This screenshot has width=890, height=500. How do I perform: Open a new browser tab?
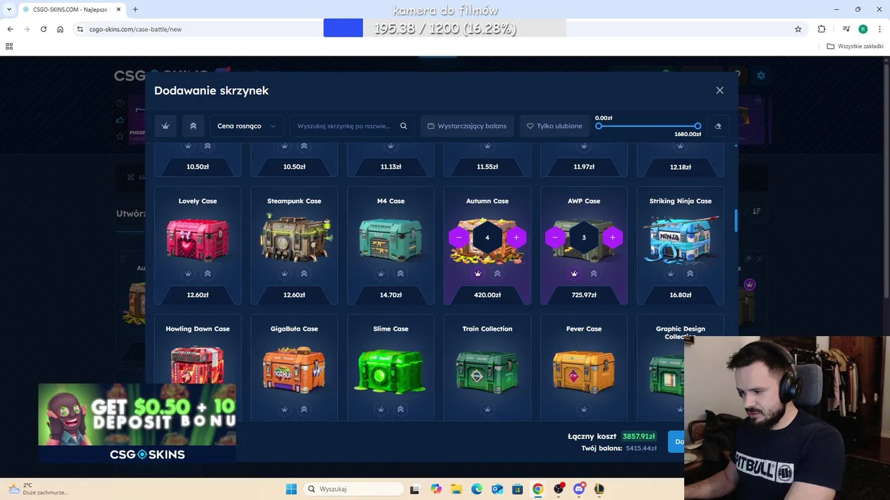[x=135, y=9]
